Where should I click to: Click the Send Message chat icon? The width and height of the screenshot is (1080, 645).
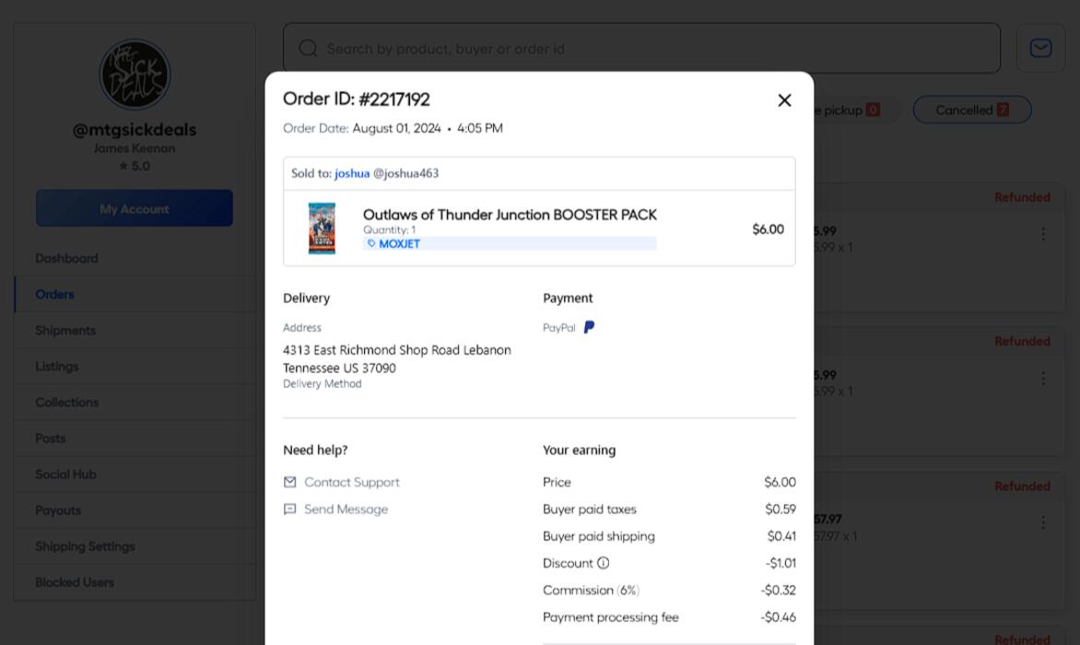[290, 510]
